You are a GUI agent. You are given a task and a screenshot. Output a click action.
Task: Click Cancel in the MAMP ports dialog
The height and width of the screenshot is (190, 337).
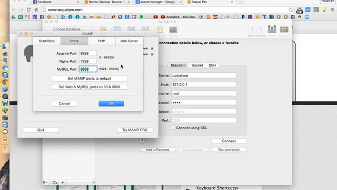pyautogui.click(x=64, y=103)
